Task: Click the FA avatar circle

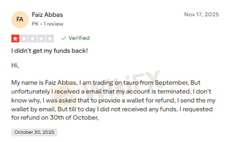Action: click(20, 19)
